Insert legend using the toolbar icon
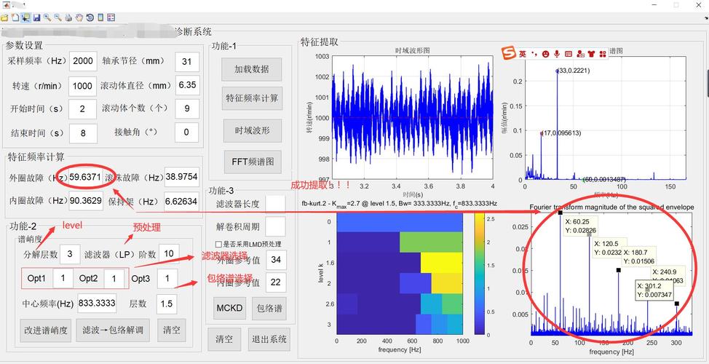Viewport: 709px width, 364px height. click(x=111, y=17)
